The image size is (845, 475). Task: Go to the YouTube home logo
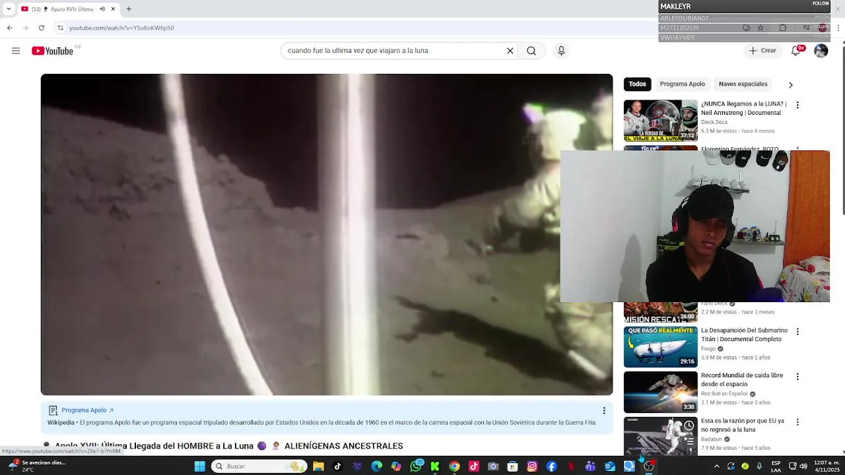(x=52, y=51)
